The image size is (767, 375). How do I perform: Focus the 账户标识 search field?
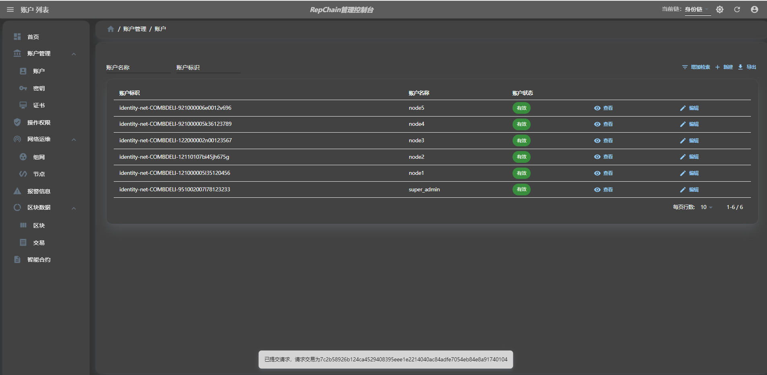(208, 68)
